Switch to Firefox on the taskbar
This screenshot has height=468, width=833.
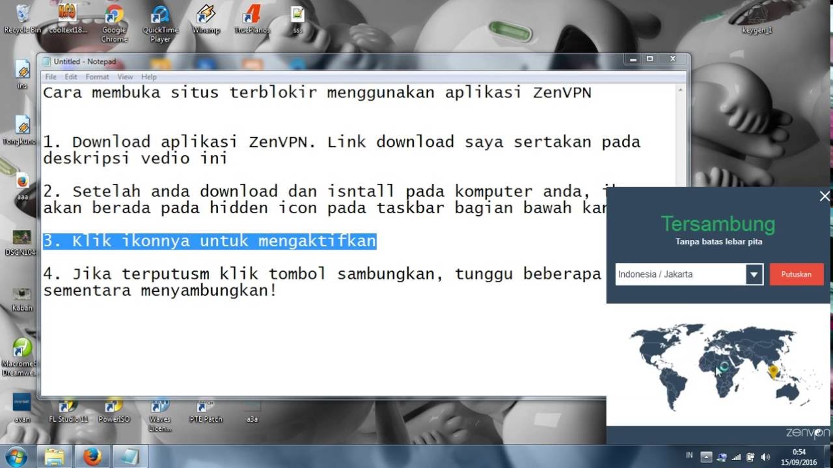point(92,456)
